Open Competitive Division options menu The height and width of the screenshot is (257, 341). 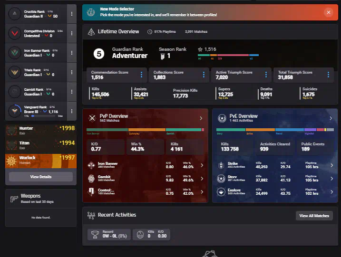click(x=72, y=33)
